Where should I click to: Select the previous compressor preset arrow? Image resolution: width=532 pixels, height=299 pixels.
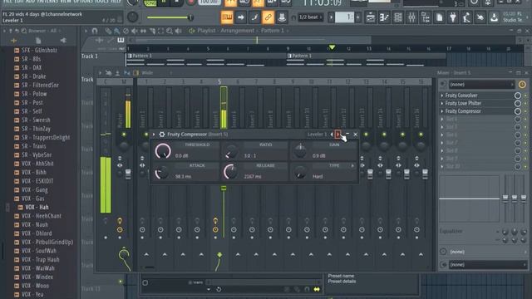[x=332, y=135]
